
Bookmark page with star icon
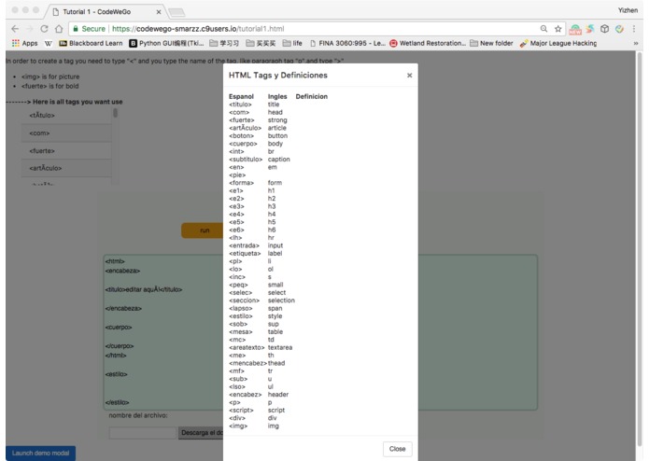point(557,29)
